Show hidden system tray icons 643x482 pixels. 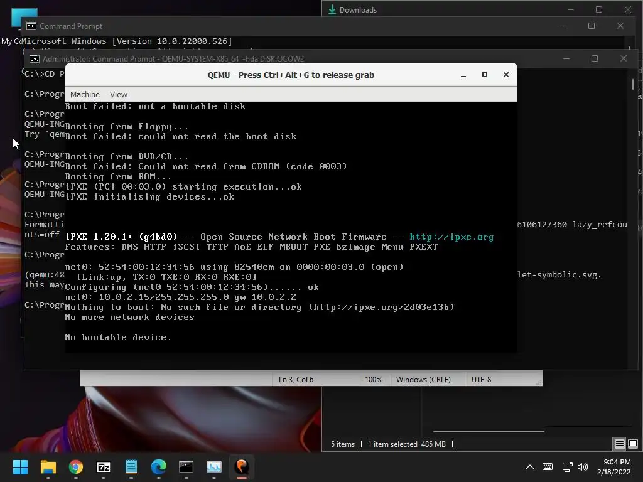pos(530,467)
